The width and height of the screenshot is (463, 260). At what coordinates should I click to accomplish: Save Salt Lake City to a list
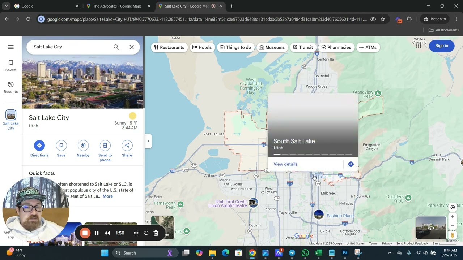pyautogui.click(x=61, y=149)
